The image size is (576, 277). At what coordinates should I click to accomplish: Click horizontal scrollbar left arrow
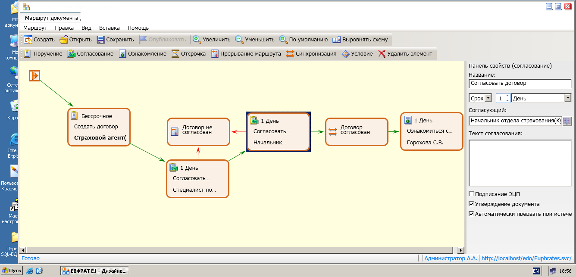coord(23,250)
